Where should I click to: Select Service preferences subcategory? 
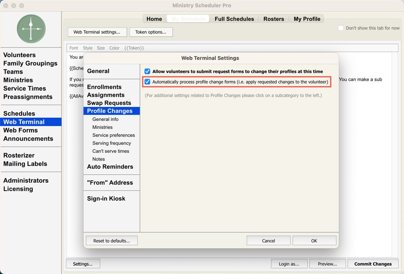click(111, 135)
